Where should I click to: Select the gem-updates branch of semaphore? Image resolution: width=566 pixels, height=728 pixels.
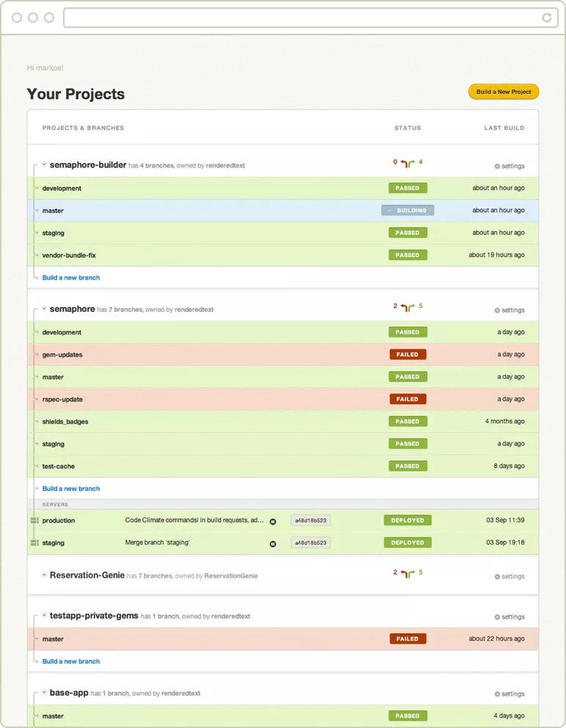pyautogui.click(x=62, y=354)
